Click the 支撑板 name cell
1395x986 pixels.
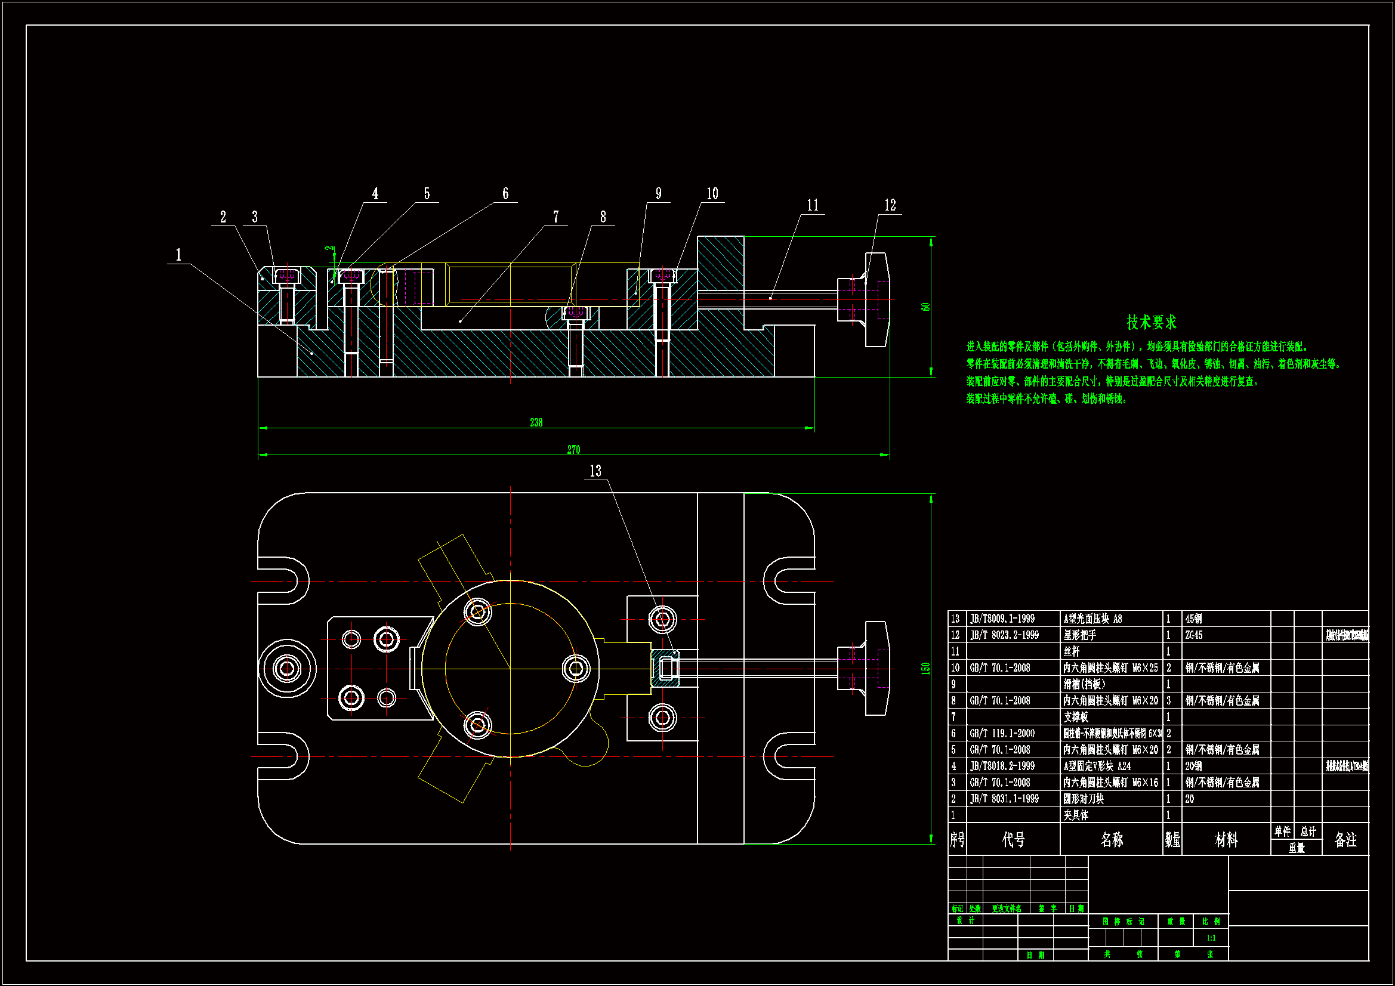[x=1076, y=717]
